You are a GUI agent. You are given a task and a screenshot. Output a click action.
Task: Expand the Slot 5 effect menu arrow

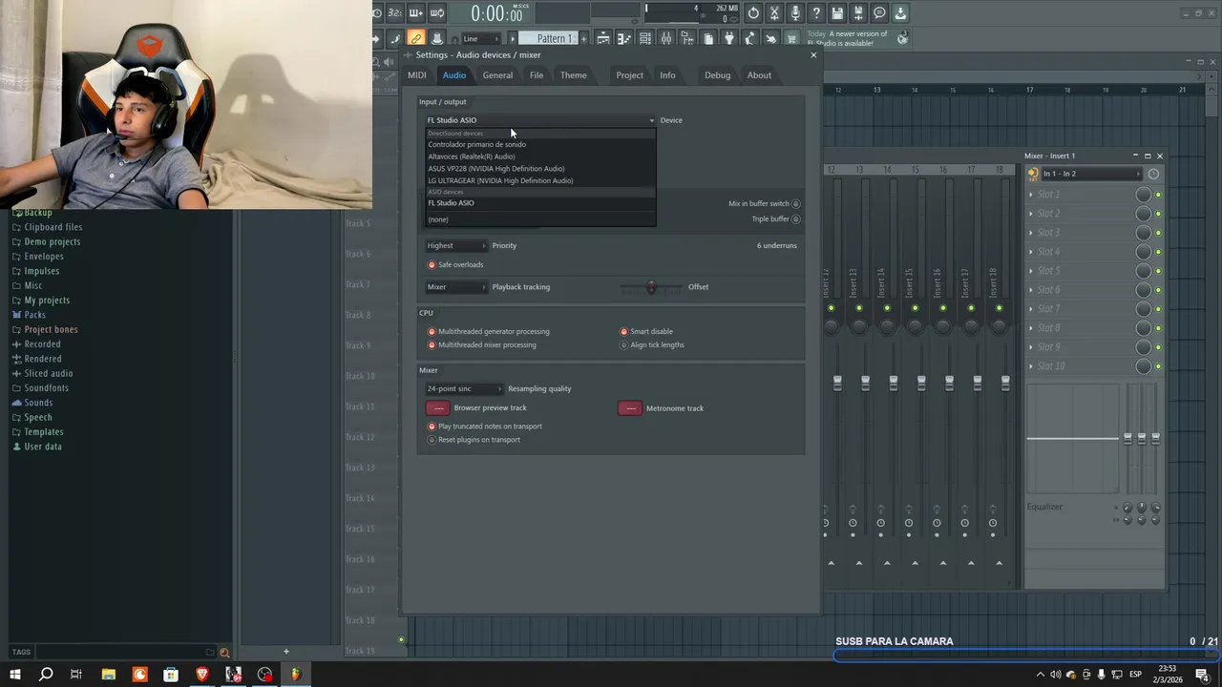(1031, 271)
